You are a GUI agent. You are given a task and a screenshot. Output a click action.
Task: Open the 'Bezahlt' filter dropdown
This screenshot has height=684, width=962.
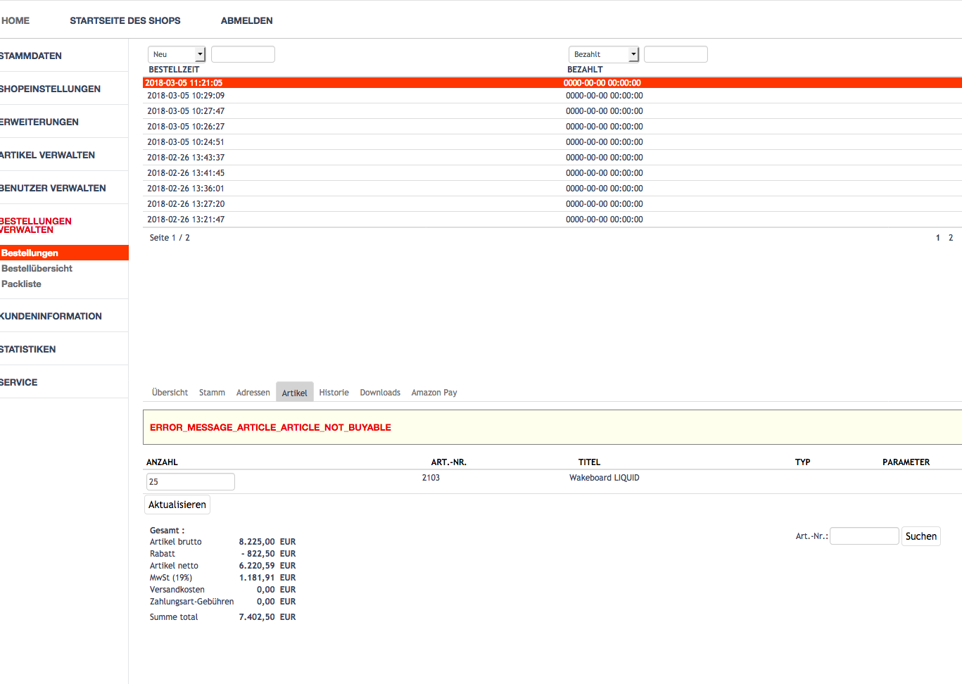coord(604,54)
